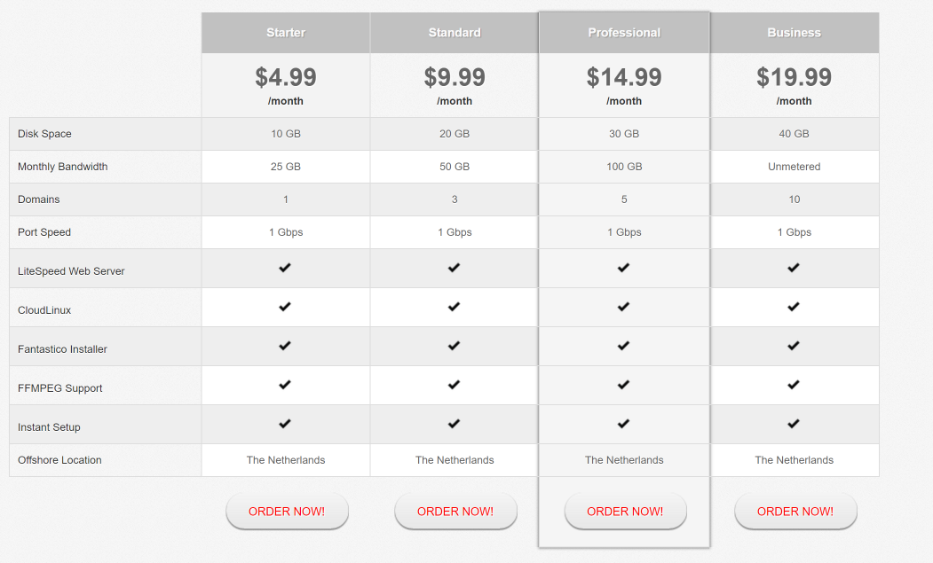Click the $19.99 price for Business
The image size is (933, 563).
click(794, 77)
